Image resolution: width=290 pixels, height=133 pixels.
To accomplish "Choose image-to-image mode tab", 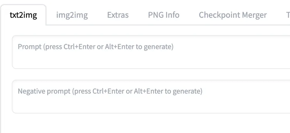I will (72, 15).
